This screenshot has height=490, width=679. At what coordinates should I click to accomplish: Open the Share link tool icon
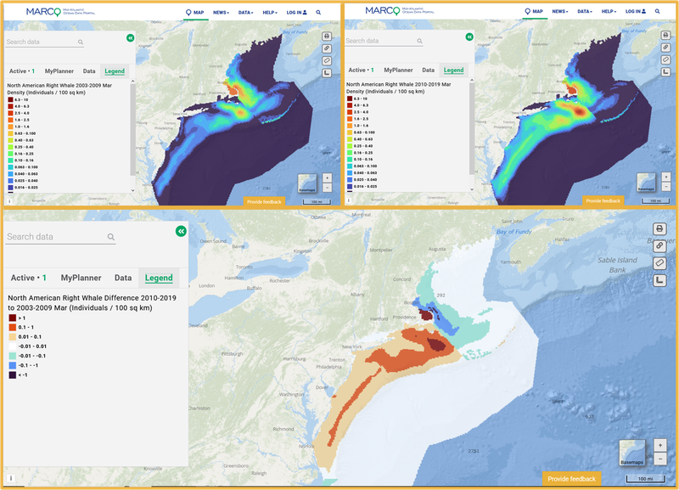pos(659,247)
